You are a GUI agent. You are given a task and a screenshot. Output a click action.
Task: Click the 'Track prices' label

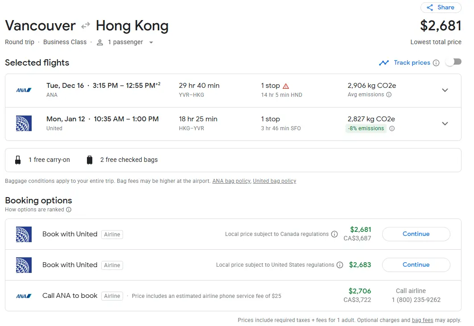tap(412, 62)
